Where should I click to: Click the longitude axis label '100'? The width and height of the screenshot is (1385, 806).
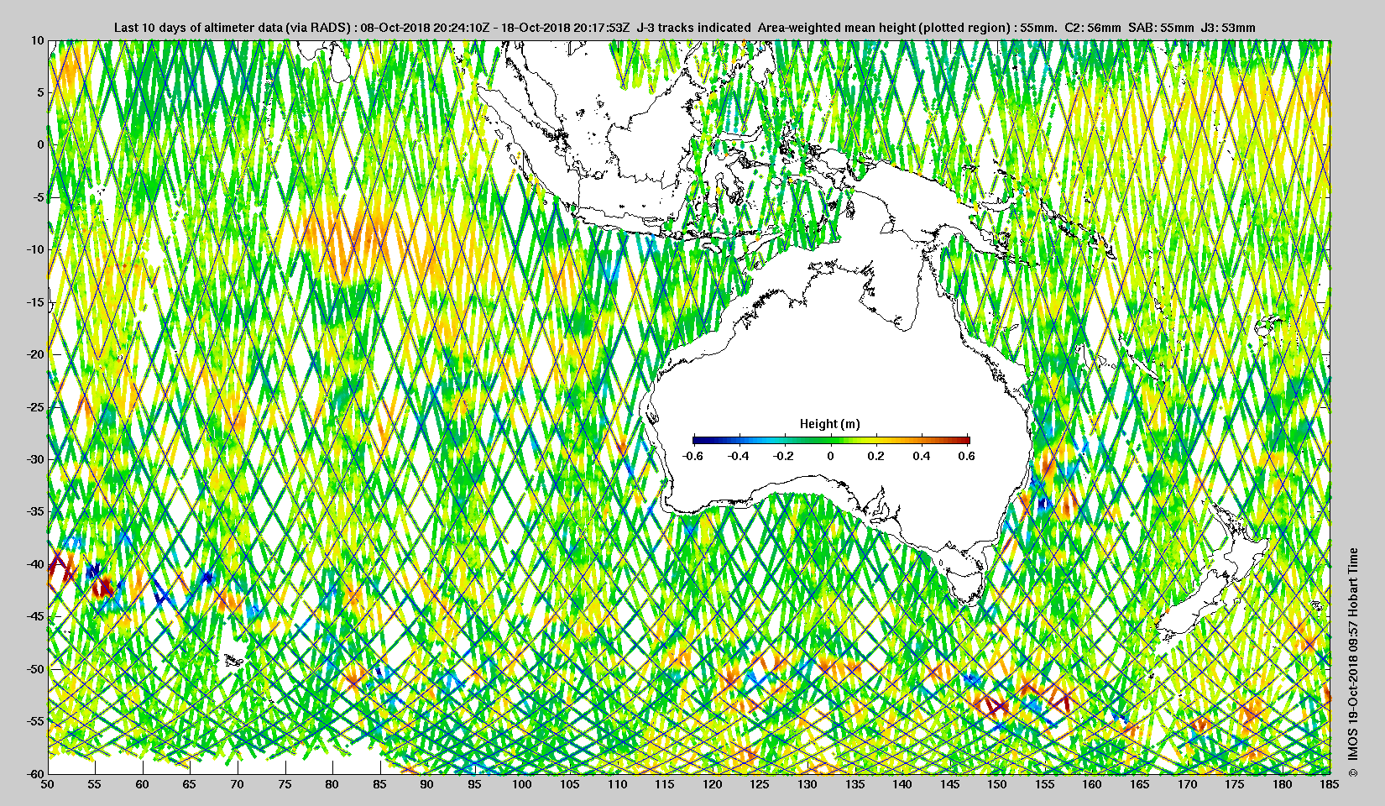click(522, 785)
